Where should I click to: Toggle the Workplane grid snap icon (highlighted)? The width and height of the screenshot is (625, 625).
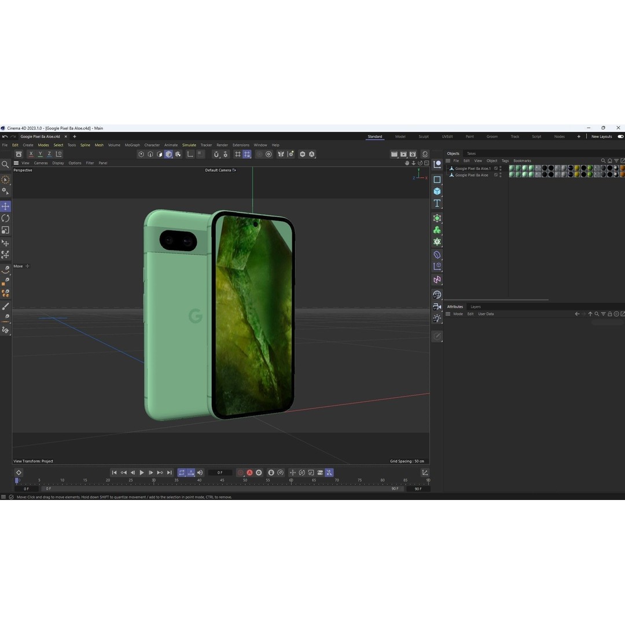click(x=247, y=155)
